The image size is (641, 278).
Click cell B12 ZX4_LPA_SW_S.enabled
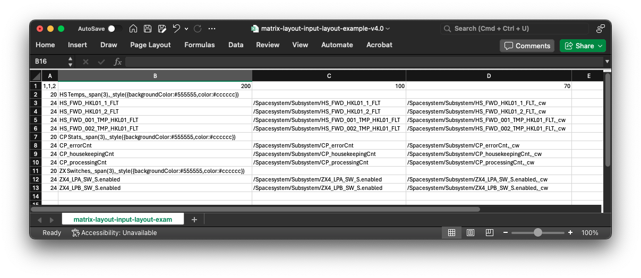pos(155,179)
